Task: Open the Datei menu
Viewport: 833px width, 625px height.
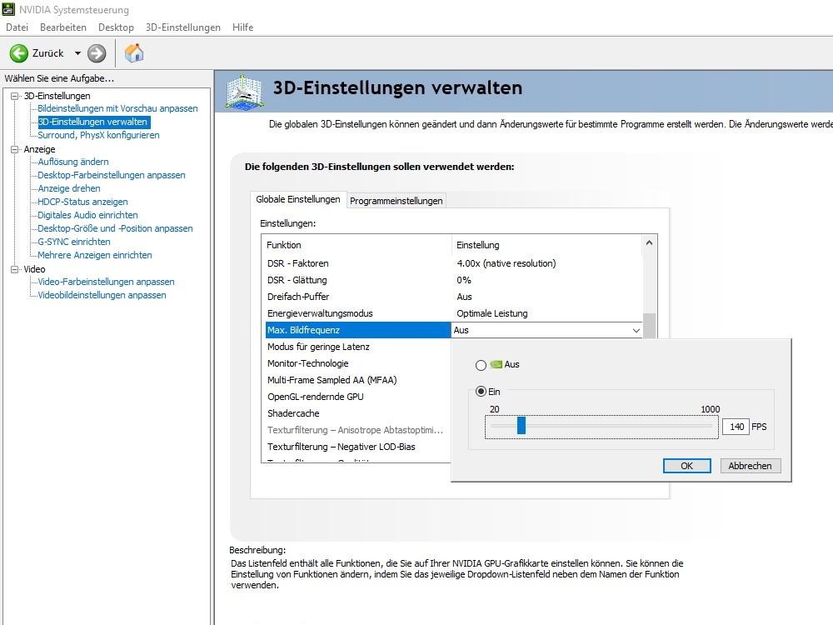Action: (x=17, y=27)
